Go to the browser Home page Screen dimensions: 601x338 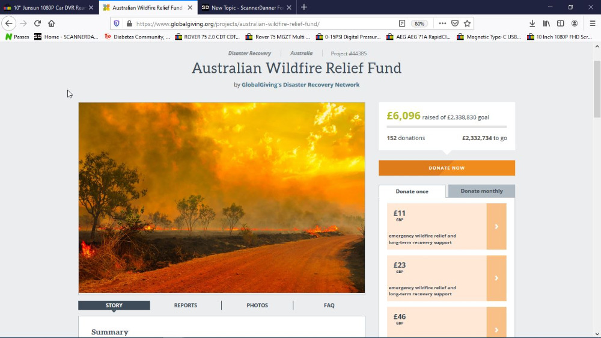click(52, 23)
